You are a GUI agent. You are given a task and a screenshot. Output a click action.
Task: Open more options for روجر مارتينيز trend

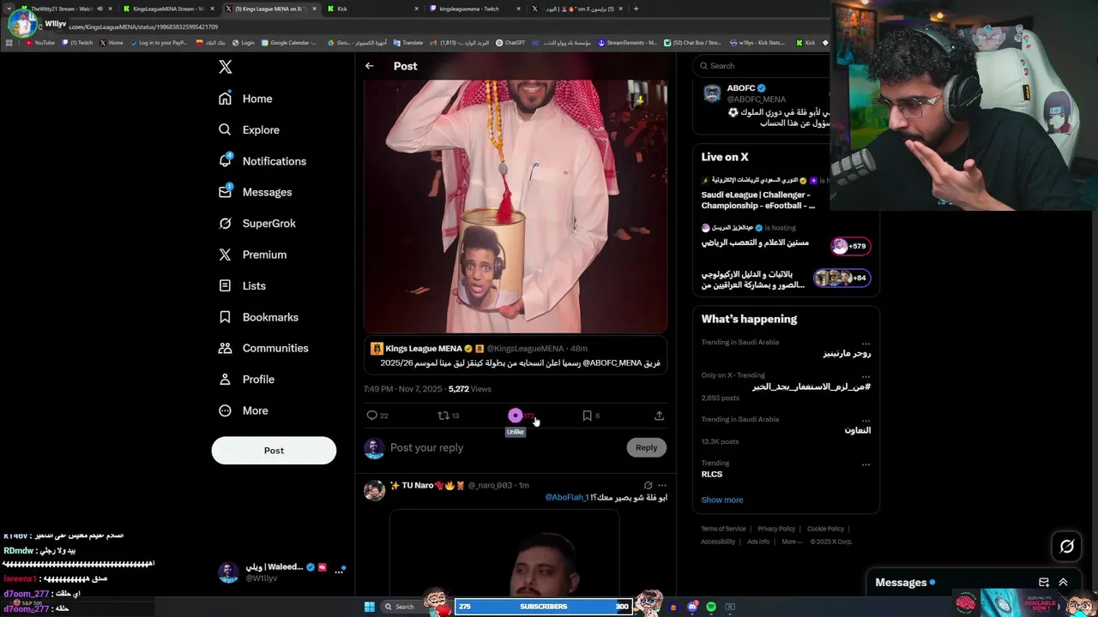[x=866, y=343]
